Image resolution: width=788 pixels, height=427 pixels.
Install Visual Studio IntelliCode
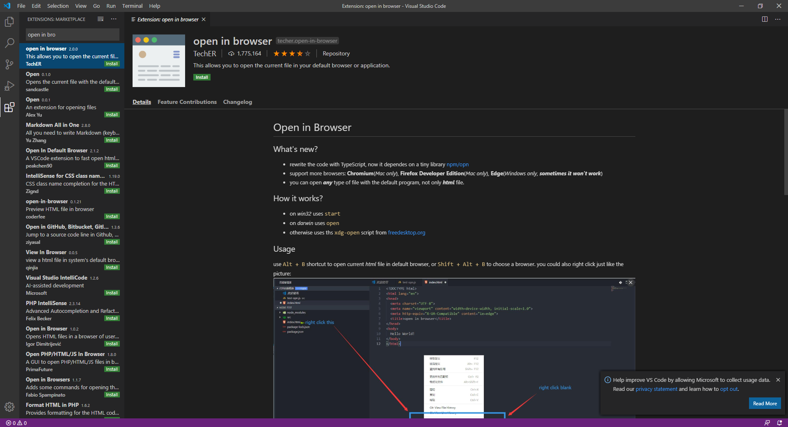tap(112, 293)
